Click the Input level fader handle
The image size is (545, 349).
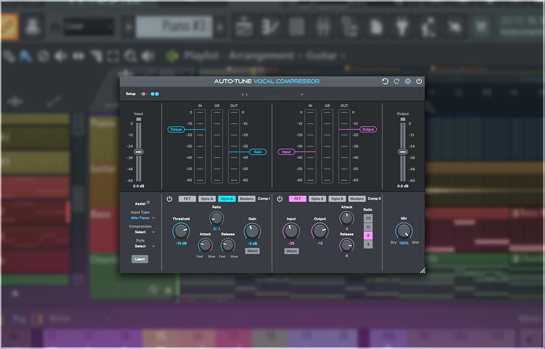139,152
